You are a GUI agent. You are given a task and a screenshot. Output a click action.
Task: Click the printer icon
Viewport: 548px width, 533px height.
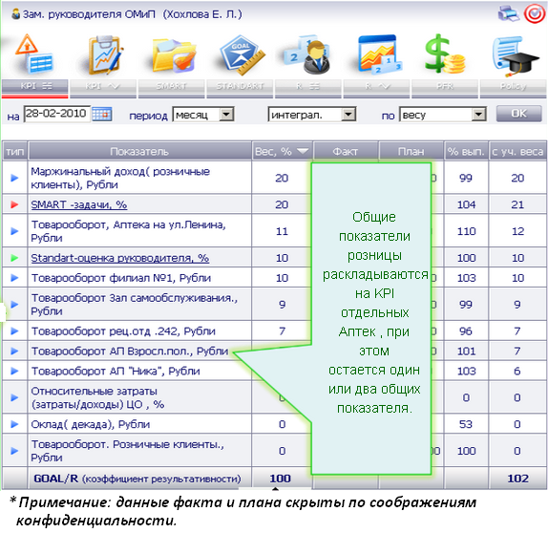click(x=508, y=14)
